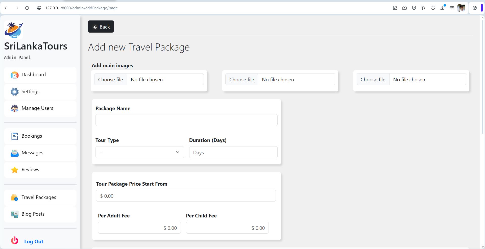The height and width of the screenshot is (249, 485).
Task: Click the Blog Posts newspaper icon
Action: tap(15, 214)
